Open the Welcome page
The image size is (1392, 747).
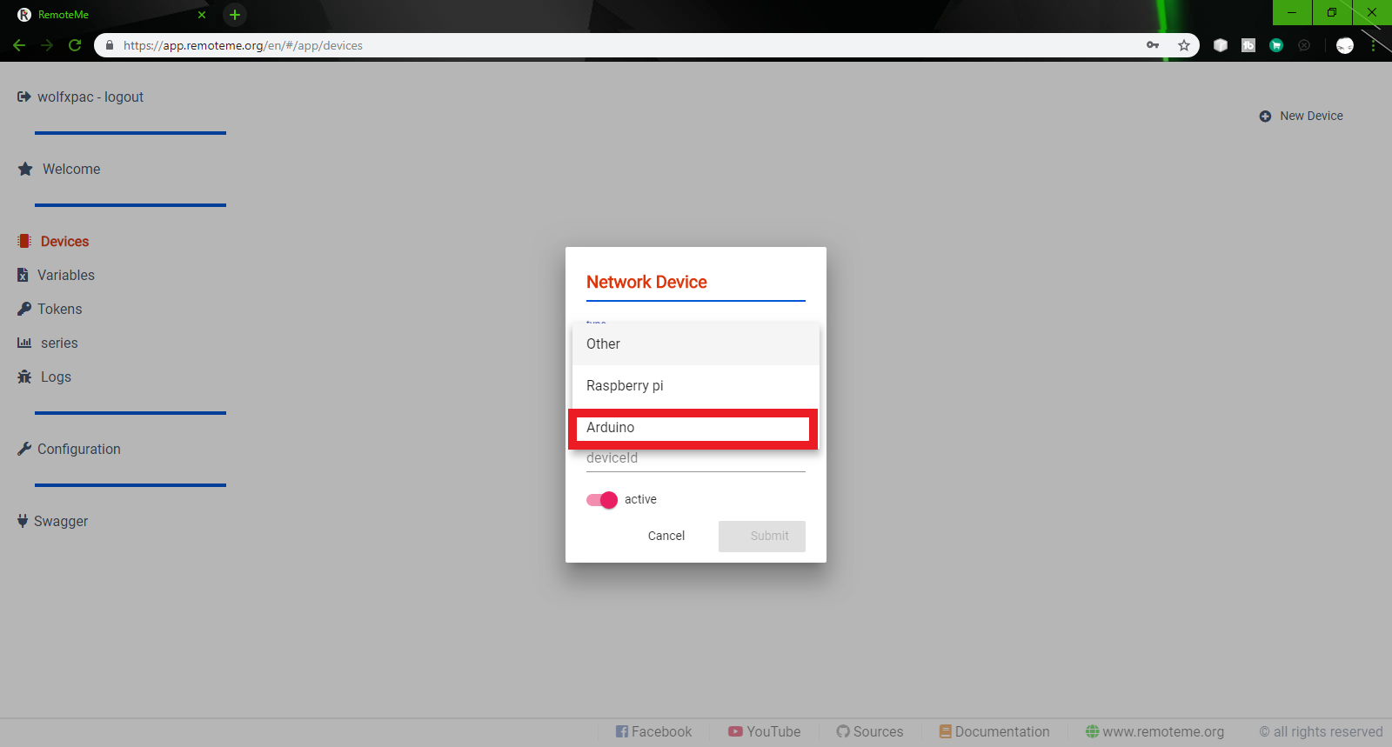(71, 169)
